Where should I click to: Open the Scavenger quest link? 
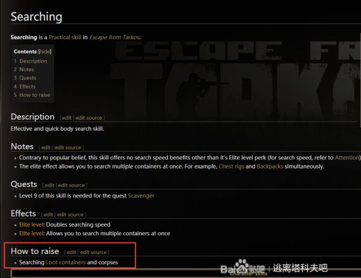click(x=141, y=196)
